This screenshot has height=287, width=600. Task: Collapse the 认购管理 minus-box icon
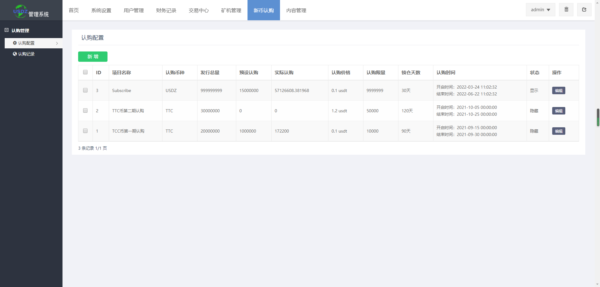pyautogui.click(x=7, y=30)
